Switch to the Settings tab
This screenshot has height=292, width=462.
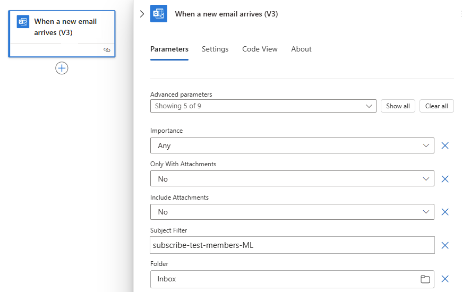click(215, 49)
